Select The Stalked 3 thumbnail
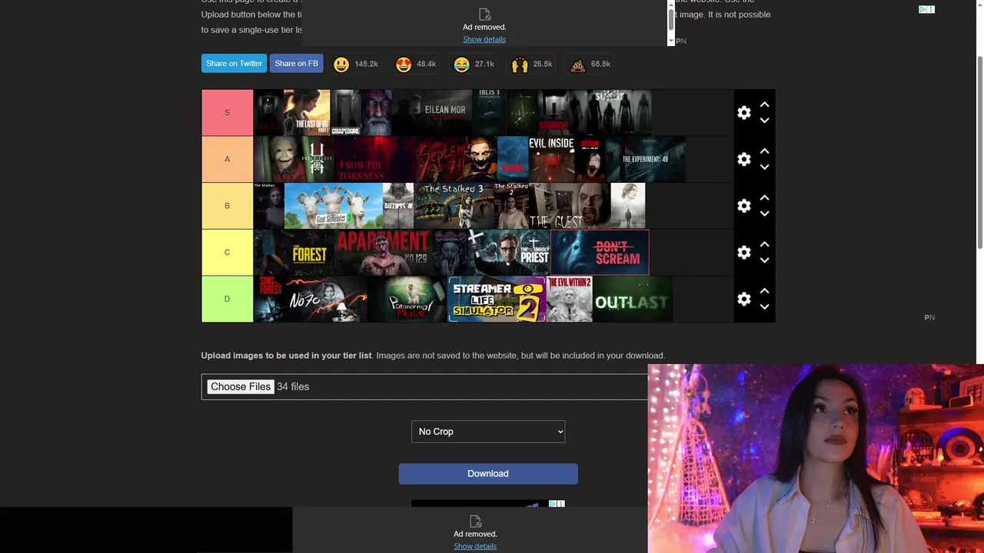 (x=454, y=206)
